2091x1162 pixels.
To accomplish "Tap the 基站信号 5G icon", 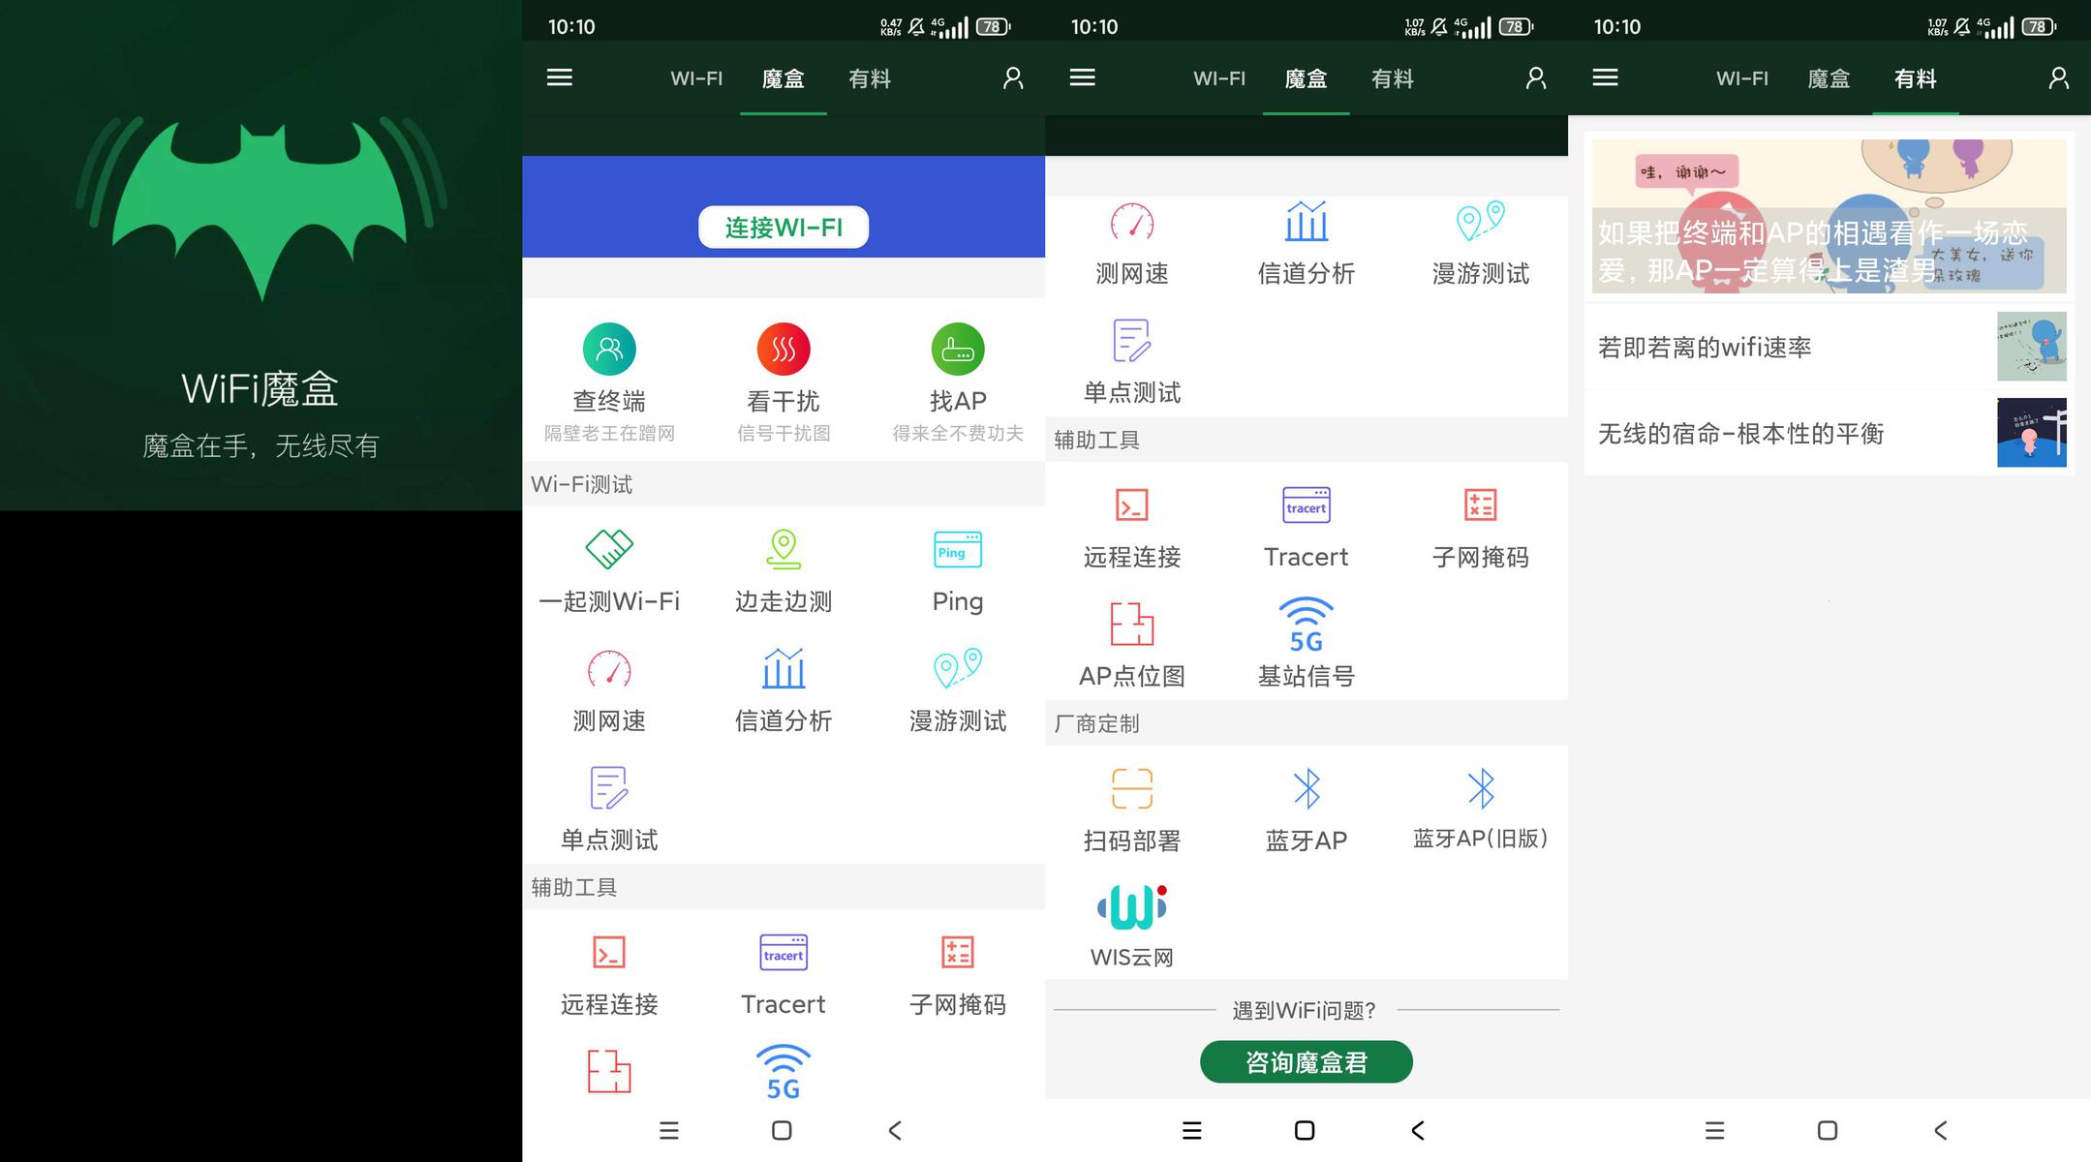I will point(1306,625).
